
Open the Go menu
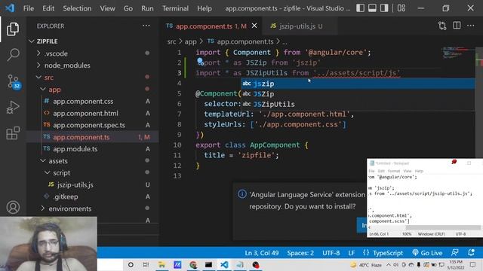click(x=128, y=8)
